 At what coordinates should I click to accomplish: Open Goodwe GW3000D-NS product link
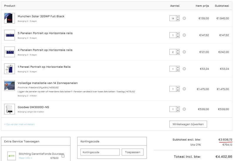pyautogui.click(x=33, y=107)
